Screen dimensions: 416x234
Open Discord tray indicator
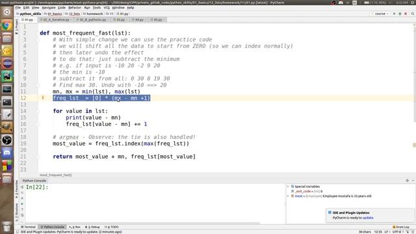click(x=341, y=3)
